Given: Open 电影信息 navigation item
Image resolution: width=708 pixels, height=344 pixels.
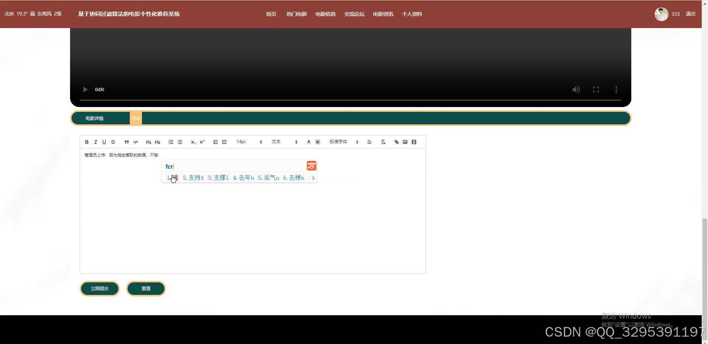Looking at the screenshot, I should (x=325, y=14).
